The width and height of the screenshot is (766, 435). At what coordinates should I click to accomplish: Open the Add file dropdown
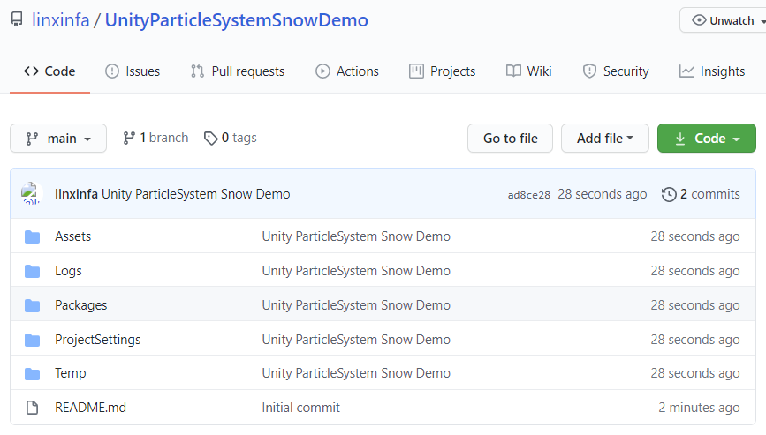[605, 139]
